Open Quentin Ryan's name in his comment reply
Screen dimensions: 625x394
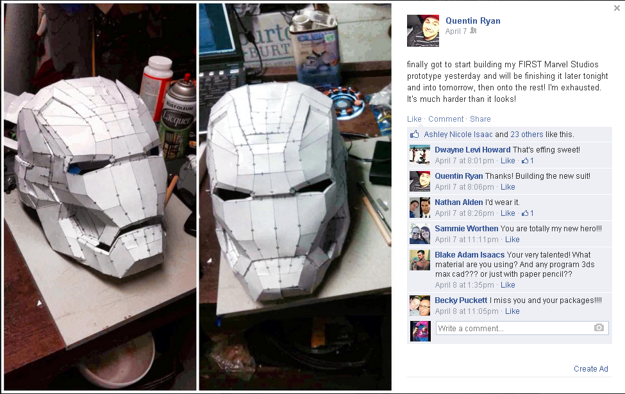[459, 176]
